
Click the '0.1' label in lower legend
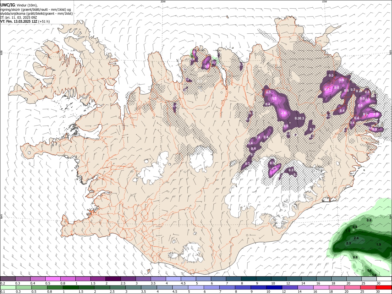point(3,292)
